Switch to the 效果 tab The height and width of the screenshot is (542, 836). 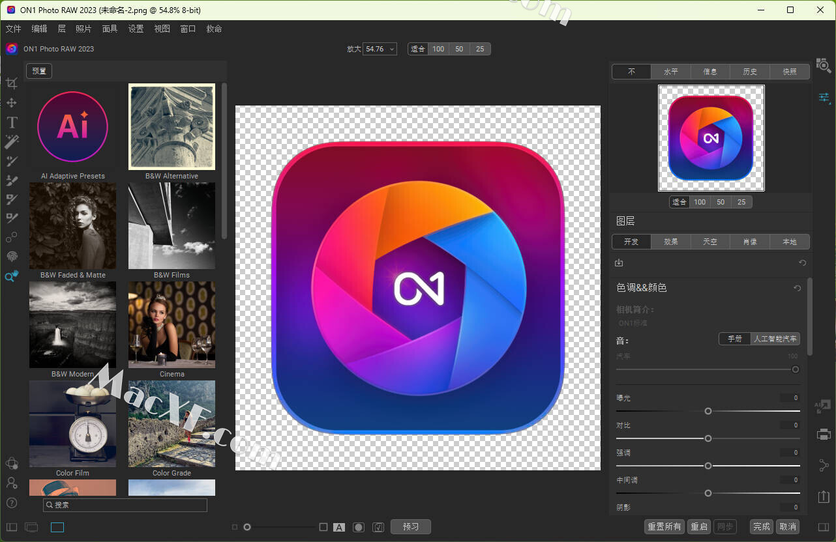tap(671, 242)
